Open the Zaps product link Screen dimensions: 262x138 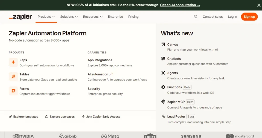point(23,60)
